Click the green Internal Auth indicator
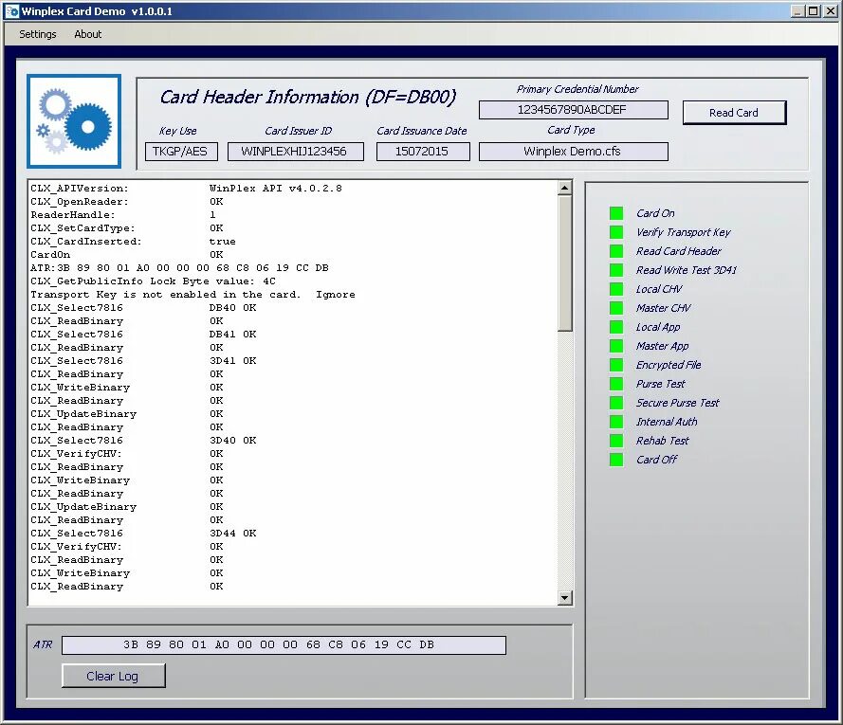The image size is (843, 725). [x=616, y=422]
